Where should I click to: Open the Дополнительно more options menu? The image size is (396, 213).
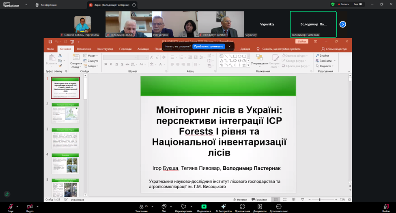tap(279, 207)
